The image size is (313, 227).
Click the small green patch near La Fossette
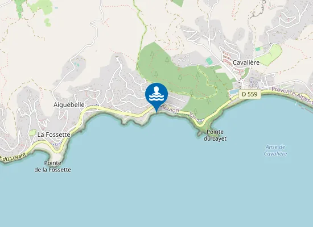point(32,133)
